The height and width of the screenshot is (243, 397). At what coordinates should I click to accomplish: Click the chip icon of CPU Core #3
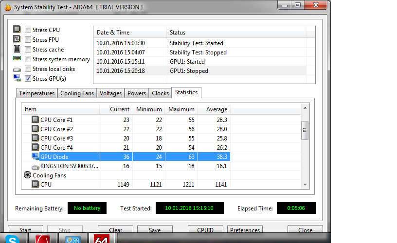pyautogui.click(x=35, y=138)
